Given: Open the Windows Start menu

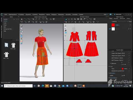Looking at the screenshot, I should pos(2,86).
